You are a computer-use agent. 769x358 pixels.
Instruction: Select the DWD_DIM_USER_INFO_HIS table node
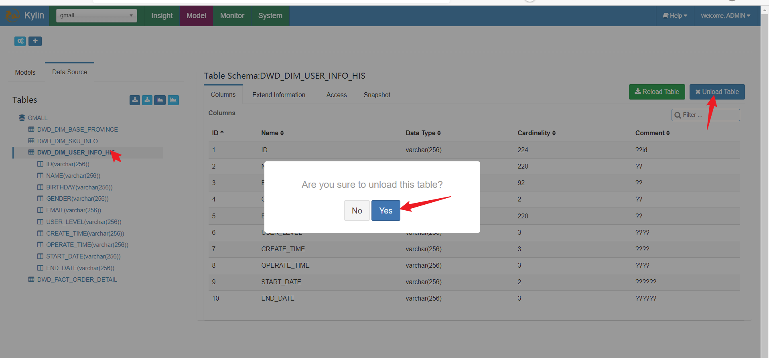coord(76,153)
